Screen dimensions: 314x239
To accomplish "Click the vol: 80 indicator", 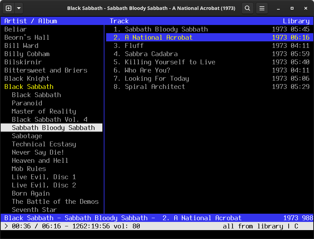I will point(127,226).
